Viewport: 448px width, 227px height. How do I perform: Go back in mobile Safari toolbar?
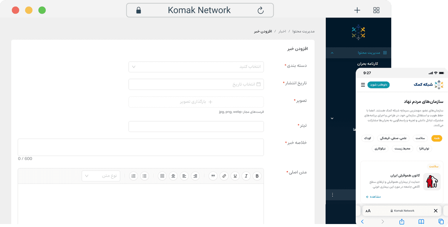coord(363,221)
